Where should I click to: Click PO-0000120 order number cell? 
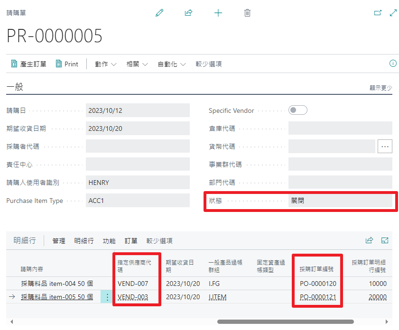click(x=318, y=284)
